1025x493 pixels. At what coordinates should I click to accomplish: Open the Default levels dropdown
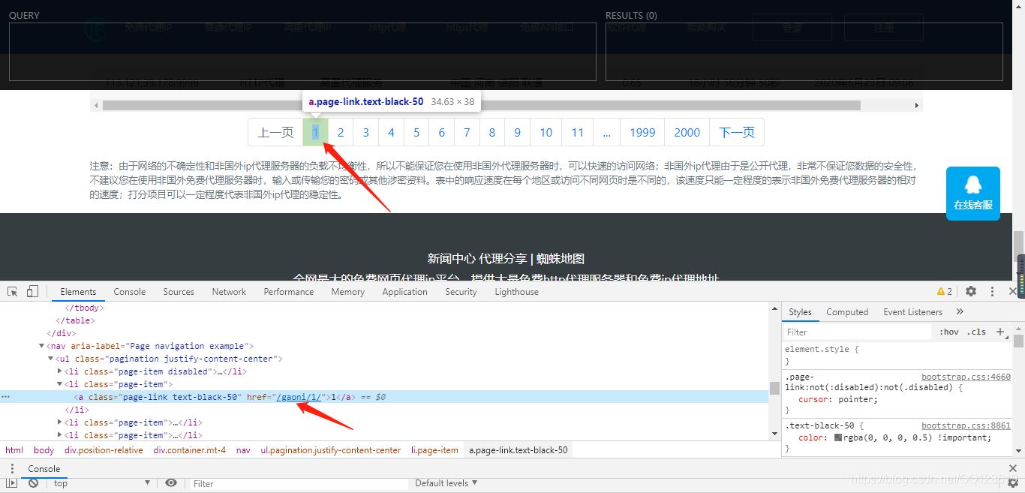point(446,483)
